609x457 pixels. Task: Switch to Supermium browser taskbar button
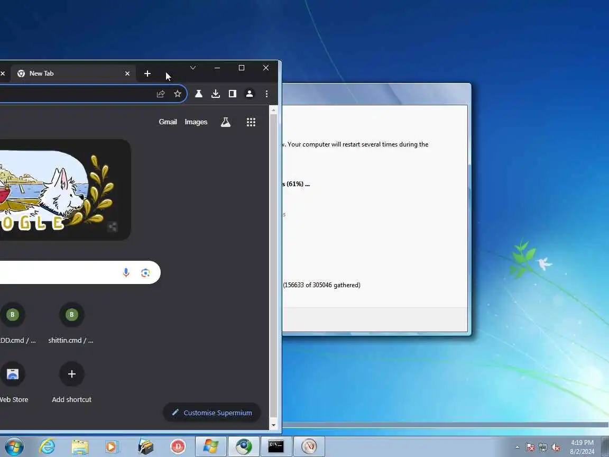pyautogui.click(x=244, y=446)
